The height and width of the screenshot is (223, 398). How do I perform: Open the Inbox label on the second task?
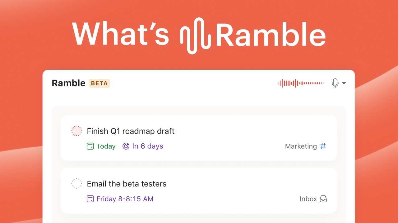[308, 199]
